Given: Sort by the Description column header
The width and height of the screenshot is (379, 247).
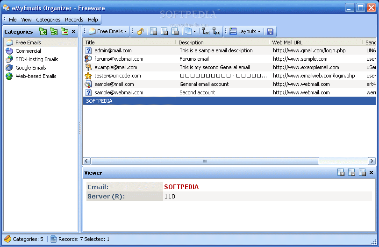Looking at the screenshot, I should [x=222, y=42].
